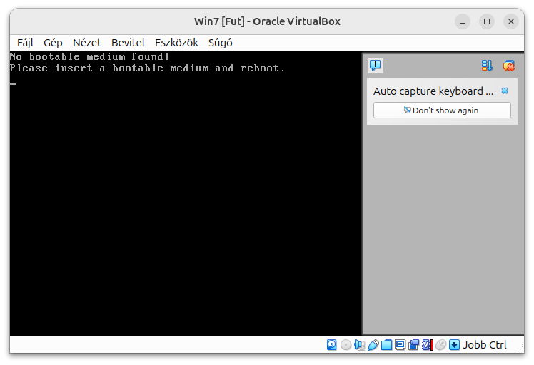Click the keyboard capture arrow indicator
The height and width of the screenshot is (365, 534).
click(454, 345)
